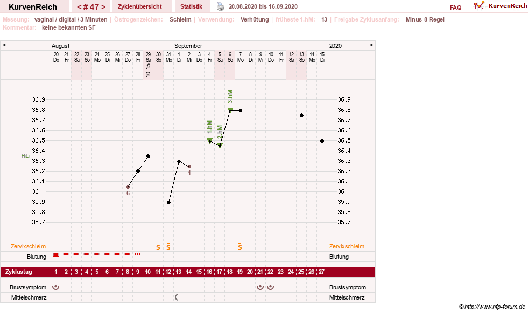Click the left Blutung row label
Viewport: 528px width, 313px height.
coord(37,257)
